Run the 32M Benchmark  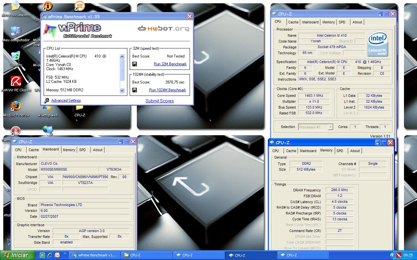[x=170, y=64]
